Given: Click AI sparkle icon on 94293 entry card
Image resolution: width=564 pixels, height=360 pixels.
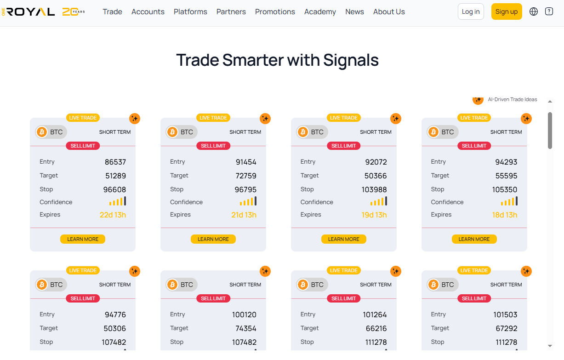Looking at the screenshot, I should click(526, 119).
